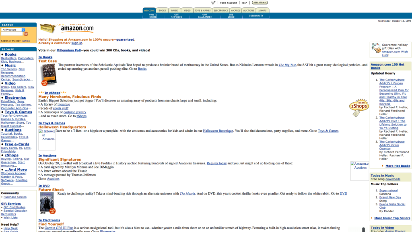
Task: Open the Help link at top
Action: click(244, 3)
